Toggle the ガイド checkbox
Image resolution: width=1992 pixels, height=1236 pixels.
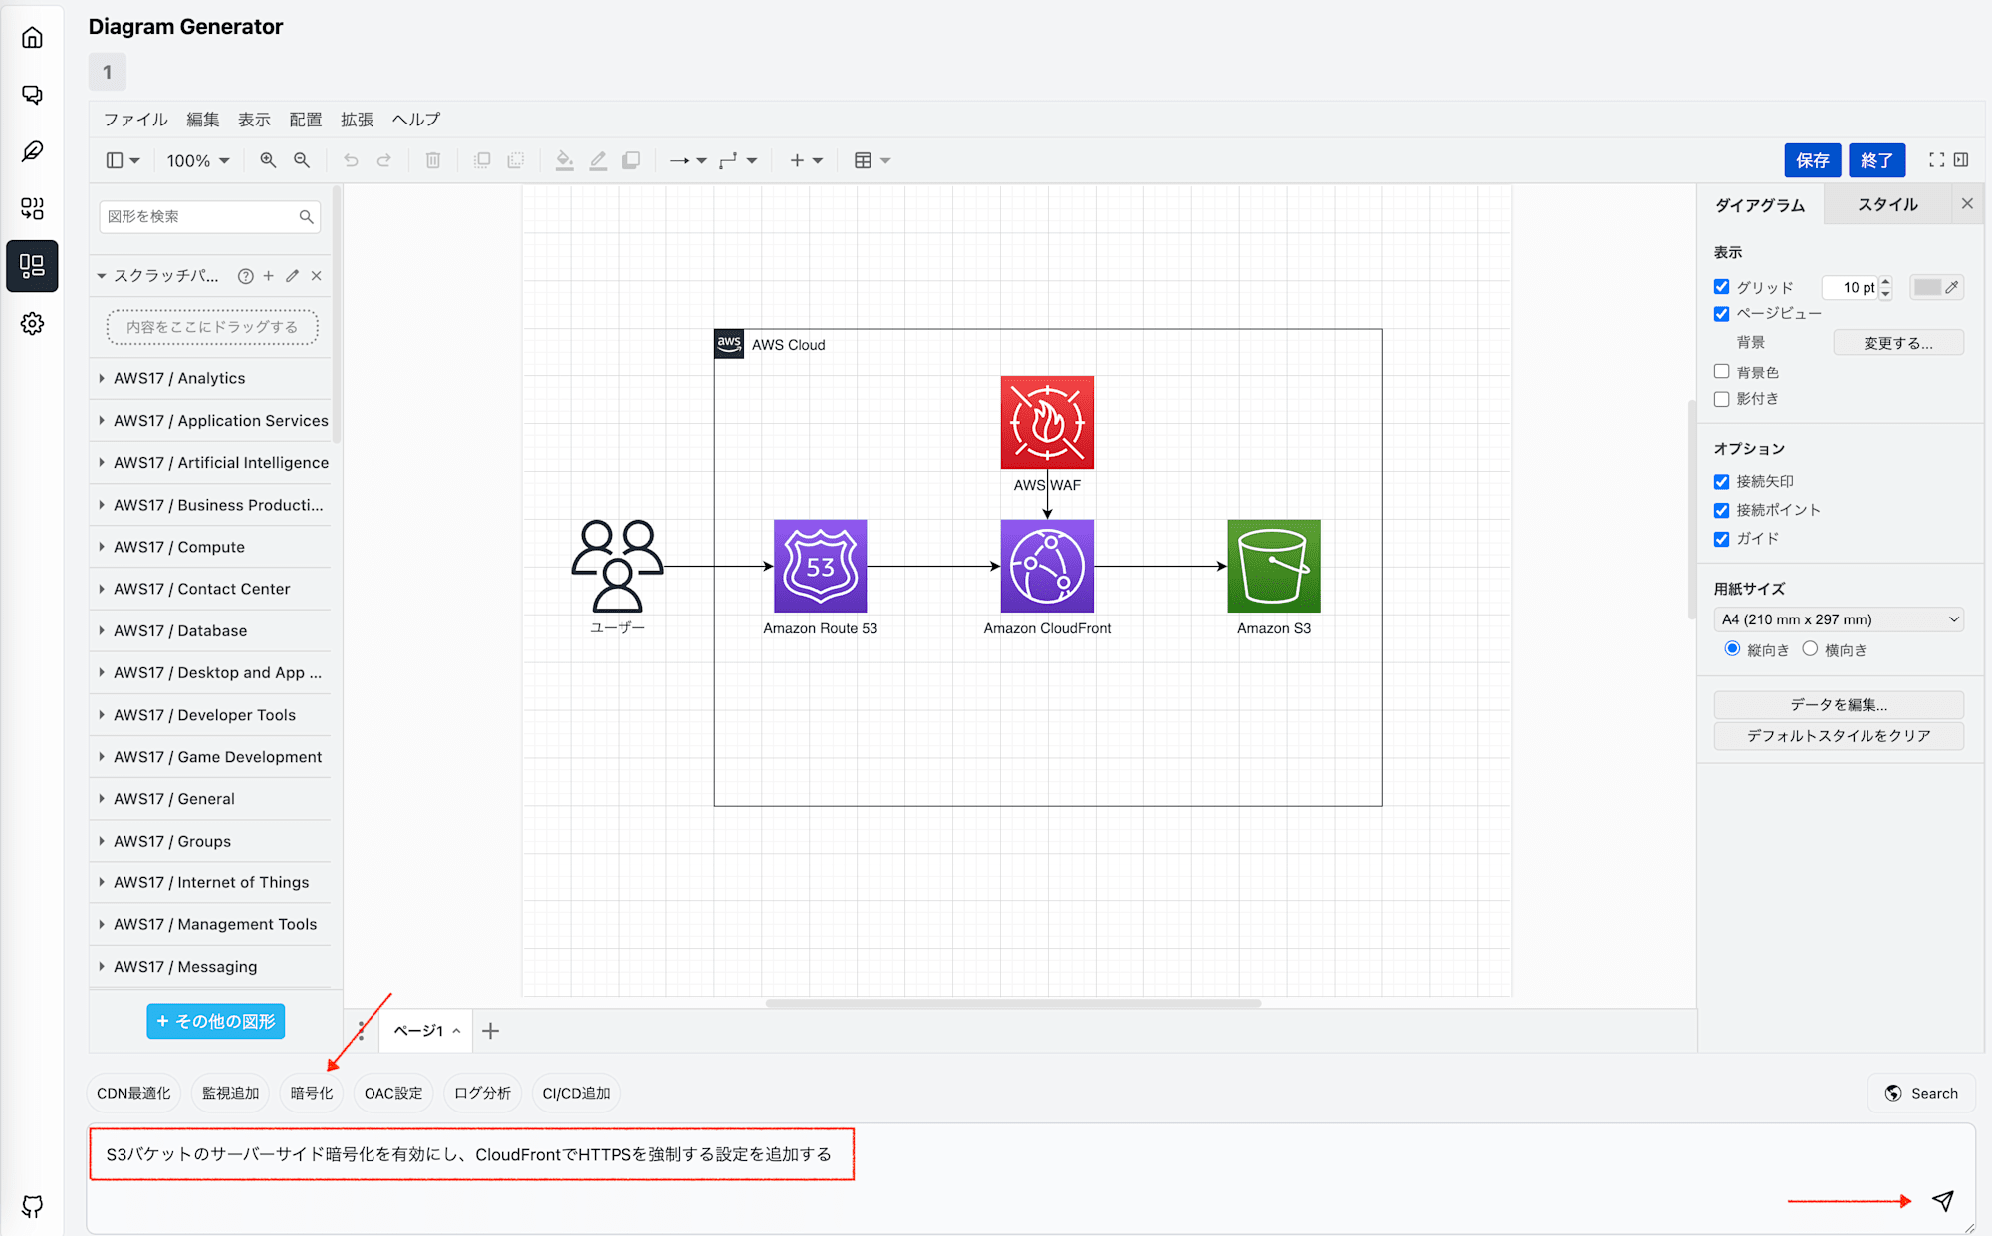(x=1721, y=539)
